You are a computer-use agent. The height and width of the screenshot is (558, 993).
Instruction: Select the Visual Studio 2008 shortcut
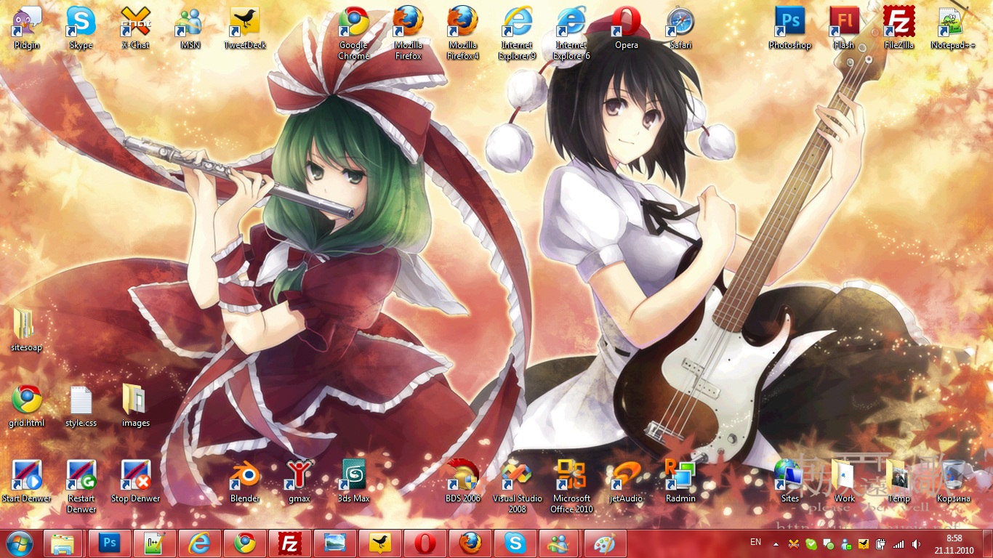518,487
